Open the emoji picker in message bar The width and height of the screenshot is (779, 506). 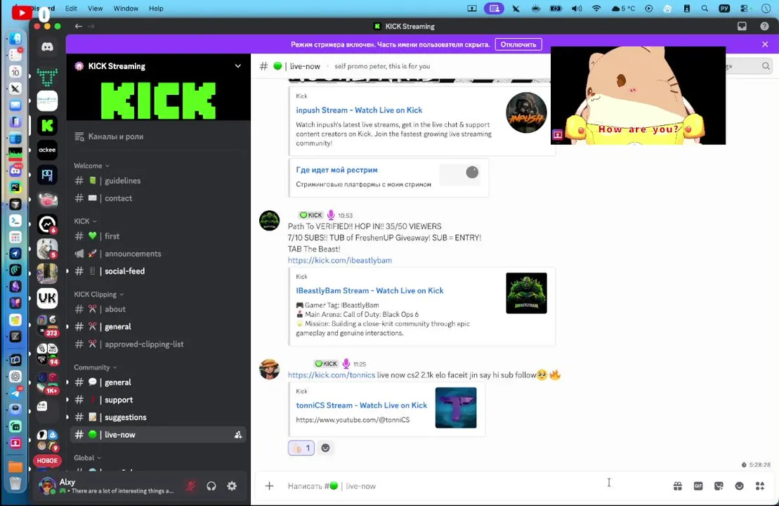(739, 486)
